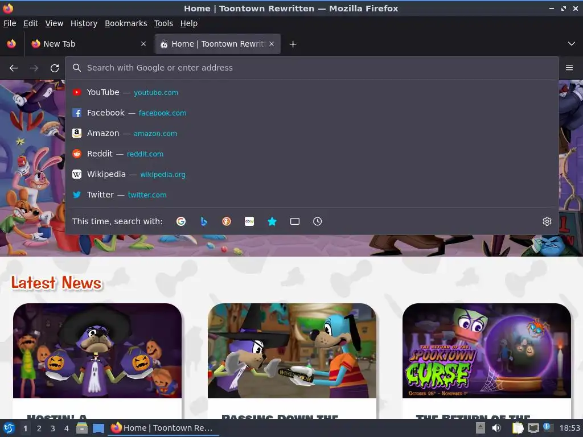Switch to workspace 2 in taskbar
Viewport: 583px width, 437px height.
click(x=39, y=428)
